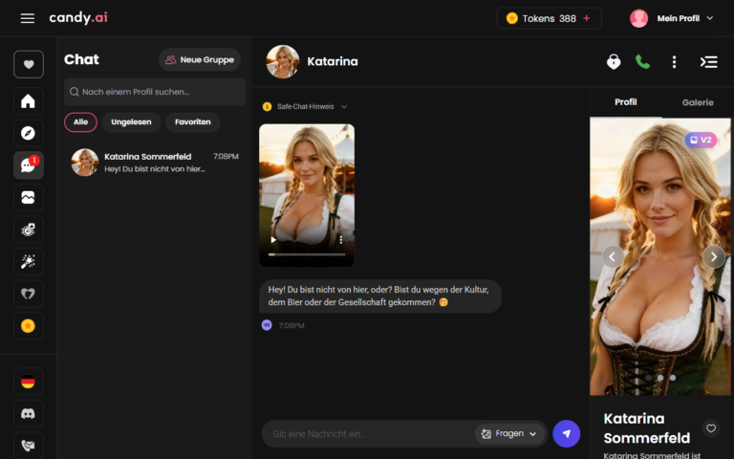The width and height of the screenshot is (734, 459).
Task: Show next profile image
Action: 713,256
